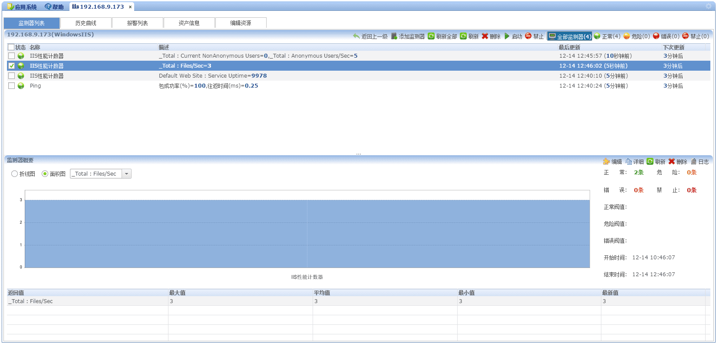Sort by the 最后更新 column header
716x343 pixels.
point(569,47)
